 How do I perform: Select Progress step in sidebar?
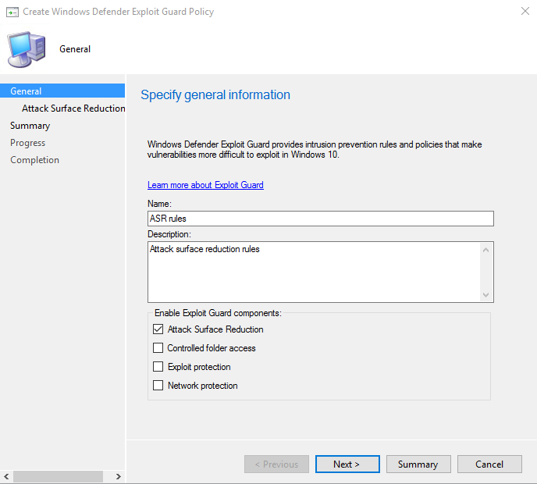[27, 143]
